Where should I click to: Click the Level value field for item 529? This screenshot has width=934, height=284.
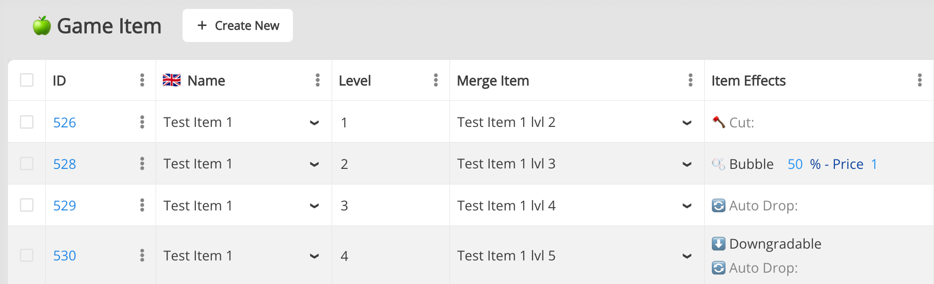[344, 206]
